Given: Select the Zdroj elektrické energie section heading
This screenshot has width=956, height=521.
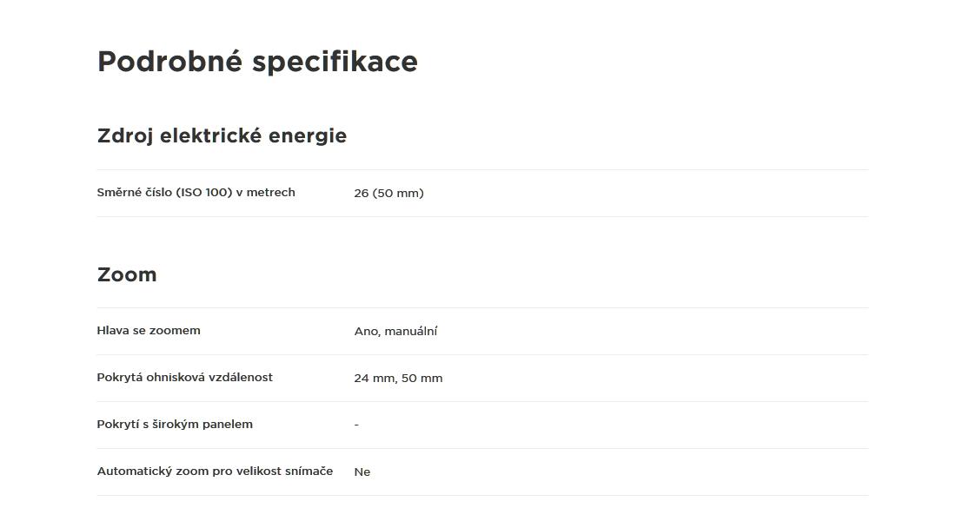Looking at the screenshot, I should tap(222, 135).
